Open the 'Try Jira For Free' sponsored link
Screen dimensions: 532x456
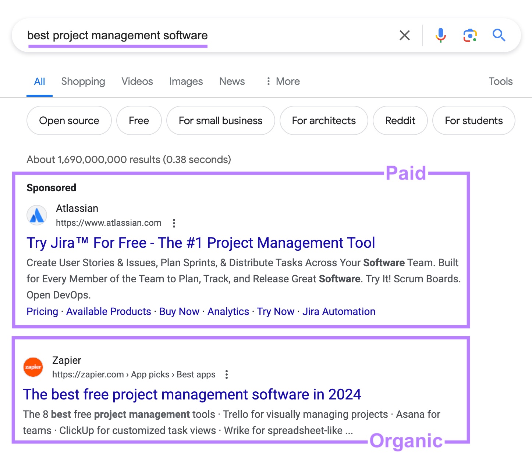click(201, 243)
